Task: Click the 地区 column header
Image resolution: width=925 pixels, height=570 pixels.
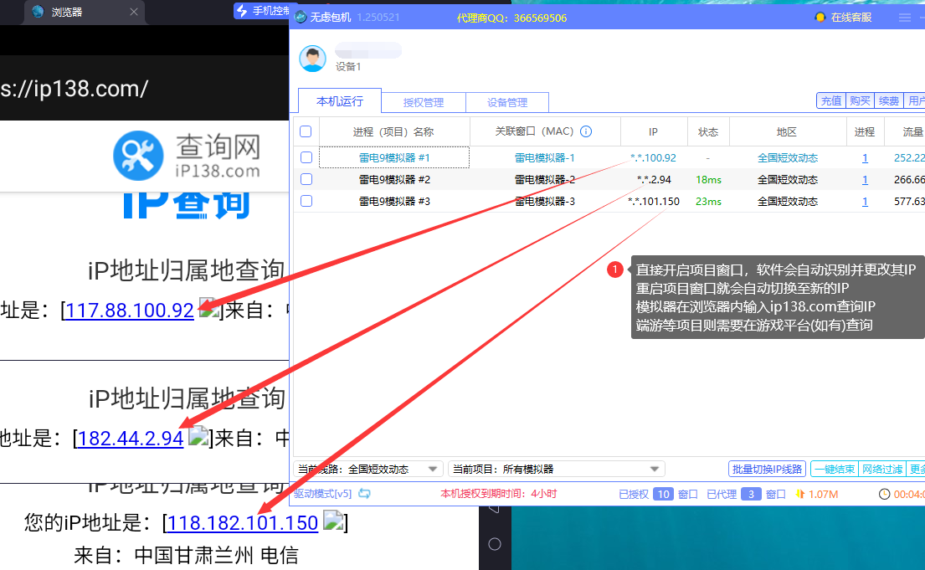Action: (x=787, y=131)
